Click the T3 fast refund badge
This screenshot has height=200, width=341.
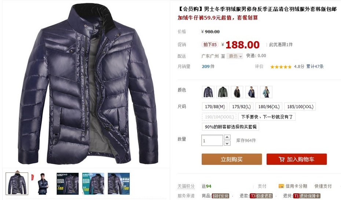(x=261, y=196)
